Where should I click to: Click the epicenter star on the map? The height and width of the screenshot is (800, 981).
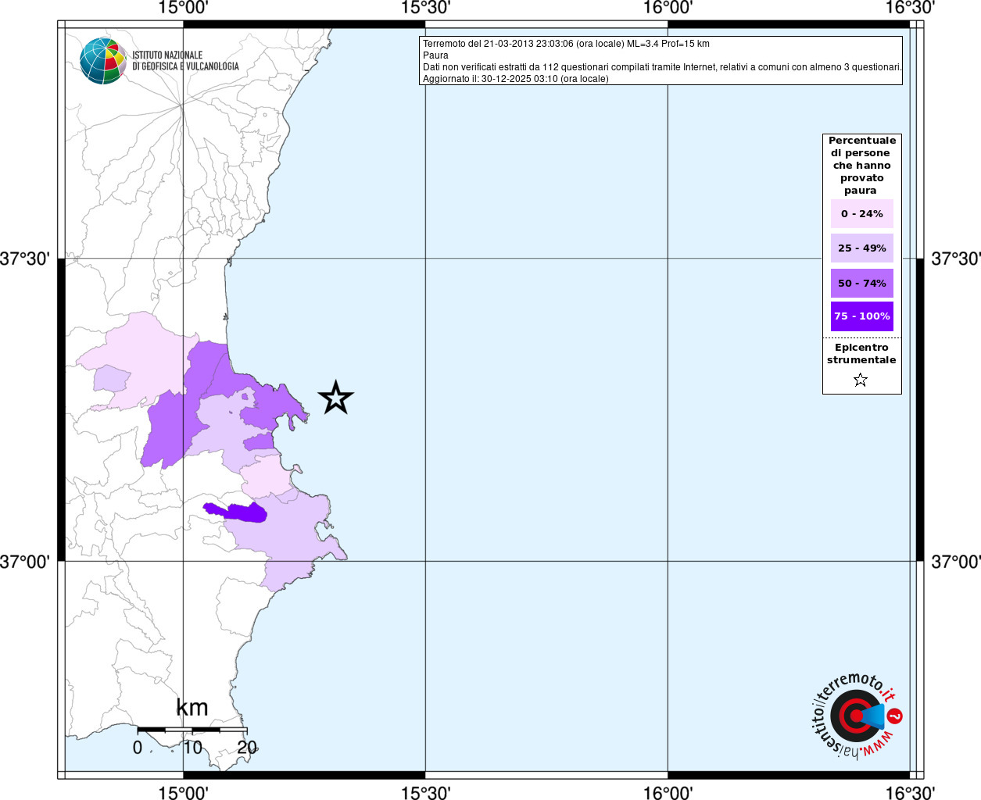(336, 398)
